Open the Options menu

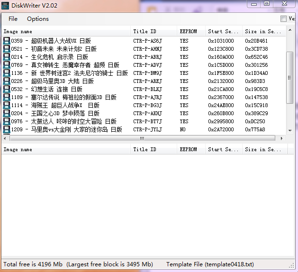click(x=38, y=19)
